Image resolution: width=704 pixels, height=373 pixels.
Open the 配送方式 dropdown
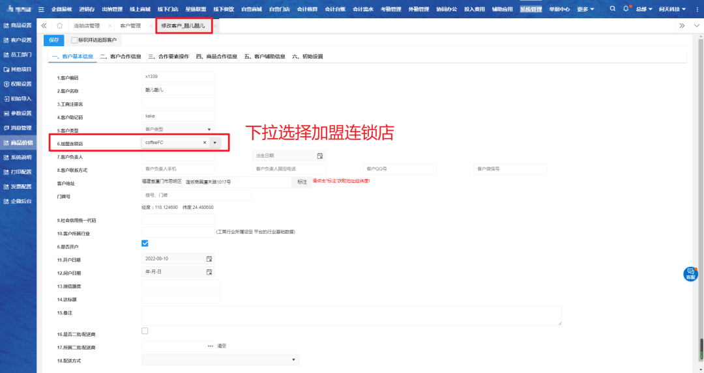click(220, 359)
